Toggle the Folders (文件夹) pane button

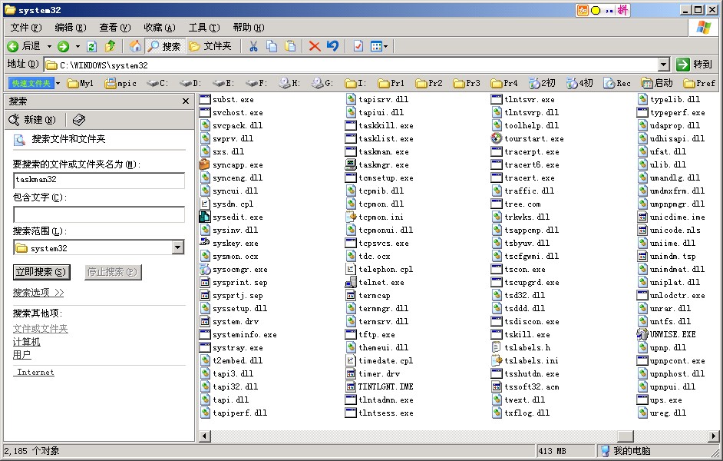pos(210,47)
